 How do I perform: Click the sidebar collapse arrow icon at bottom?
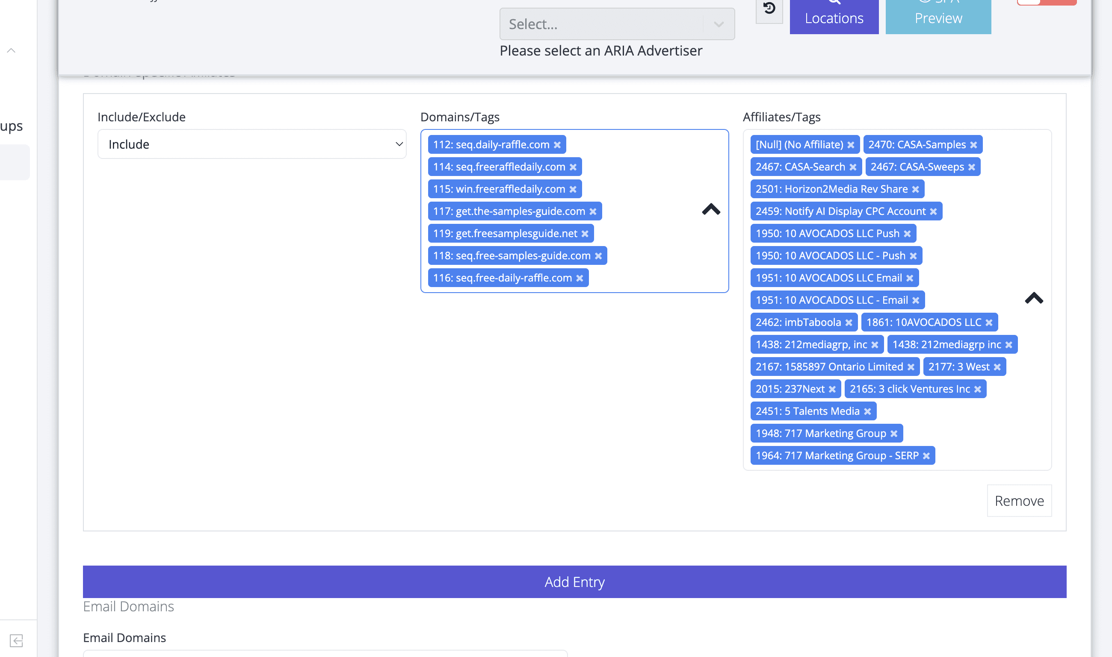click(x=16, y=641)
